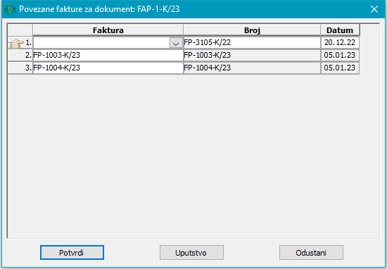Select date cell 20.12.22
Screen dimensions: 387x269
click(x=340, y=43)
